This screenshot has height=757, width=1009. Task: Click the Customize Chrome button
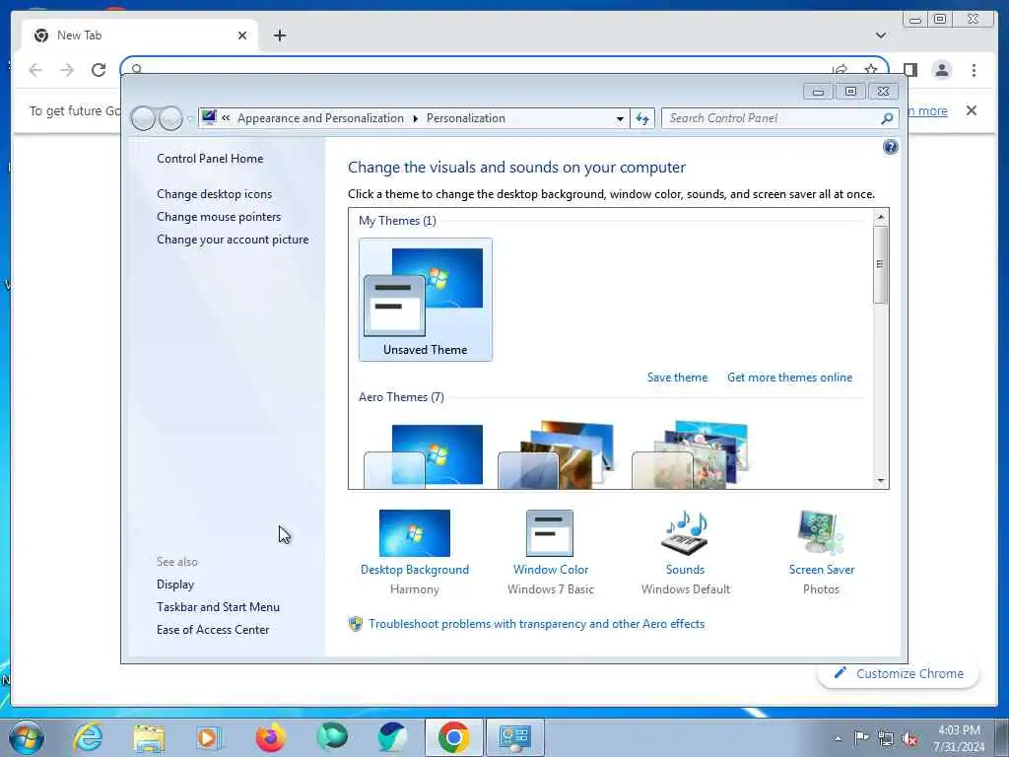[899, 673]
